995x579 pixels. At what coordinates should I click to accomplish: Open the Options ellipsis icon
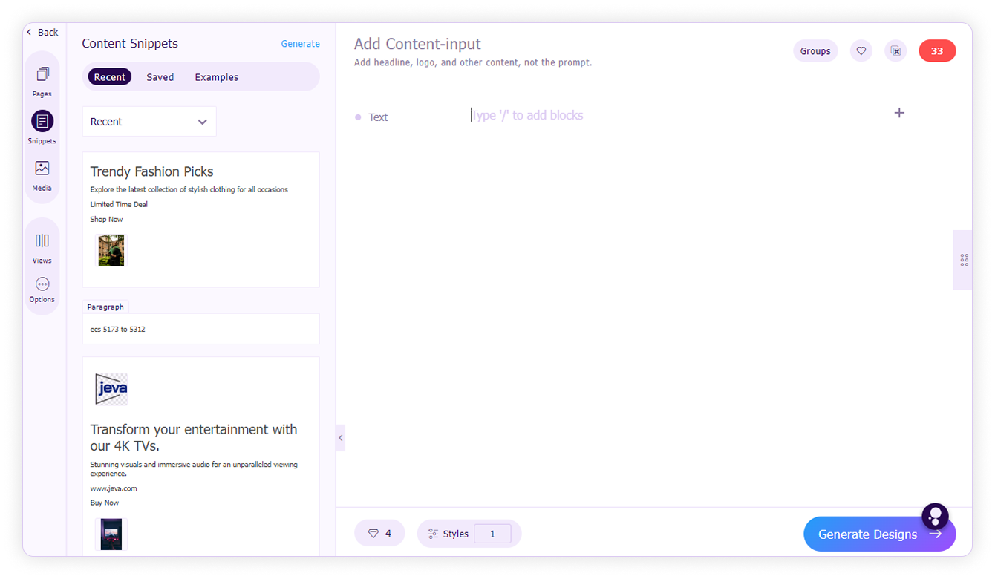coord(42,284)
